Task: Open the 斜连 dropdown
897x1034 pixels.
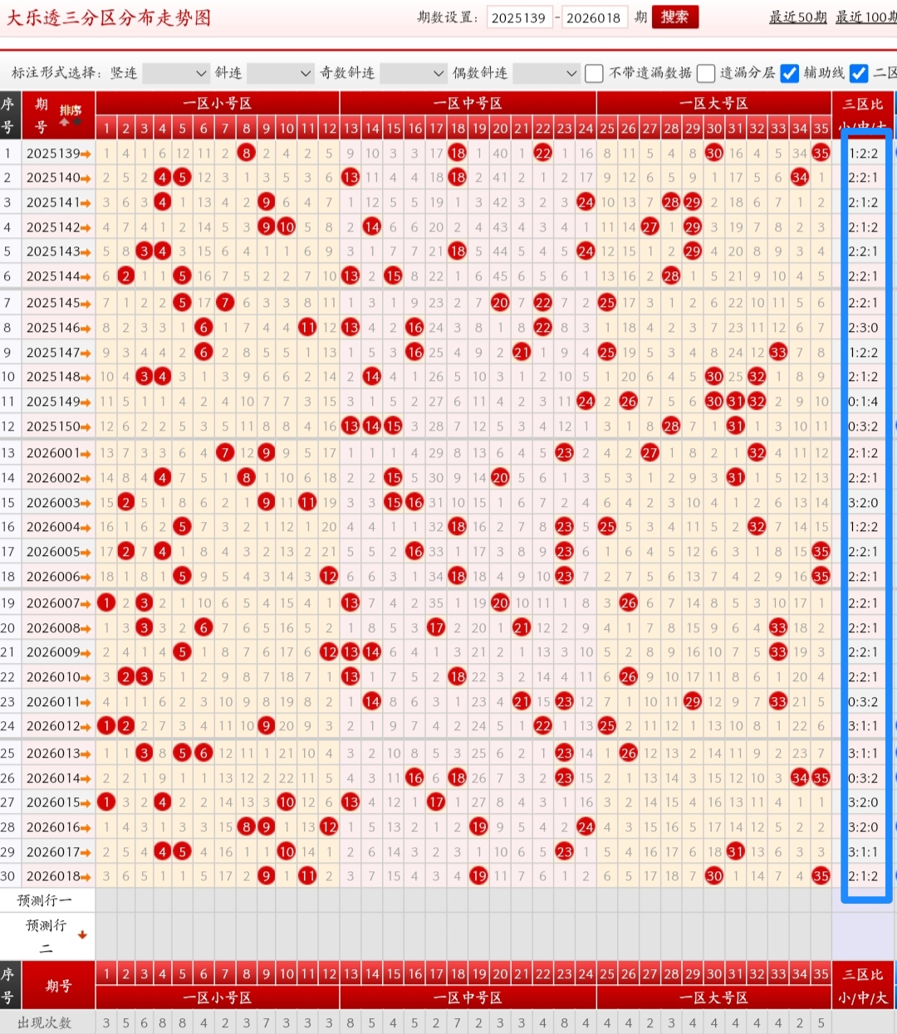Action: point(281,74)
